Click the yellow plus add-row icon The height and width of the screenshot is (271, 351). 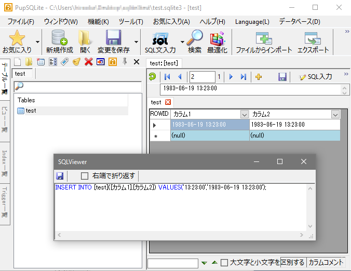tap(259, 77)
